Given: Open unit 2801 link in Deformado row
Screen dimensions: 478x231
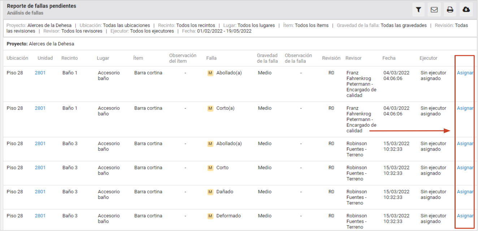Looking at the screenshot, I should (40, 216).
